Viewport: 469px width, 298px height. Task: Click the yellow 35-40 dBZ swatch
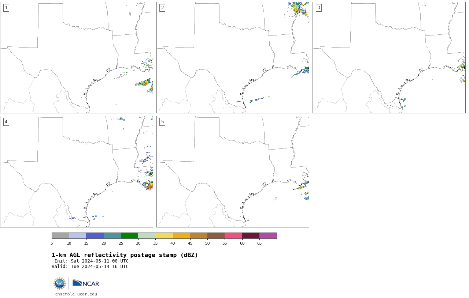[x=164, y=235]
